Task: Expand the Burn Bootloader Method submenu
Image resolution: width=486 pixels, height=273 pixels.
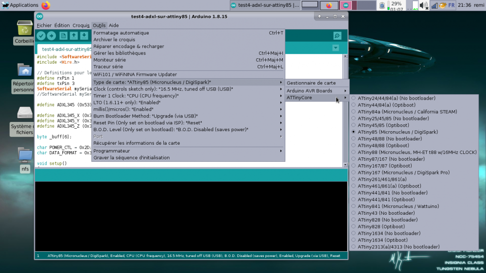Action: pos(188,116)
